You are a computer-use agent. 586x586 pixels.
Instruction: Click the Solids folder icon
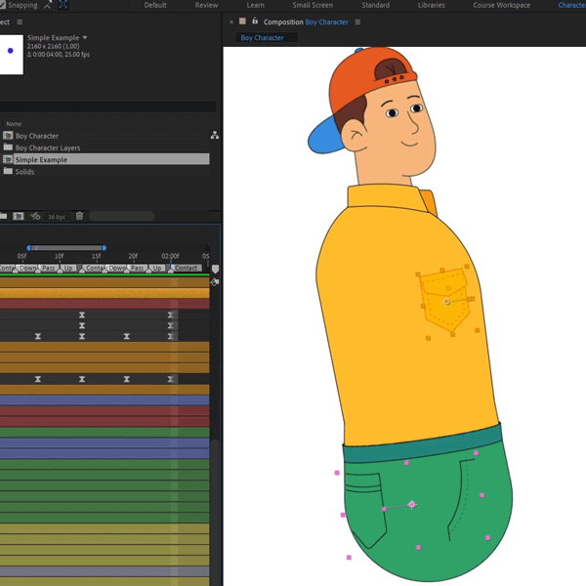click(x=8, y=171)
